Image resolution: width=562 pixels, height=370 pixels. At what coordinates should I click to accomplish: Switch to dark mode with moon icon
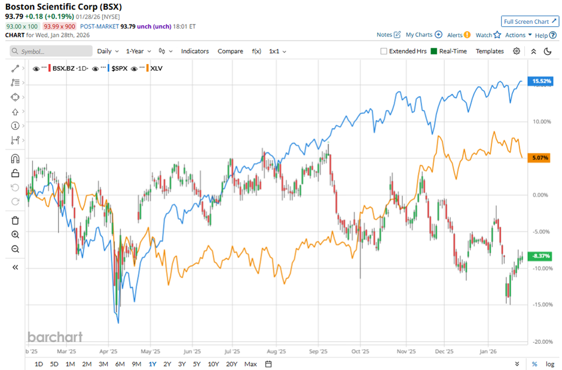tap(548, 51)
